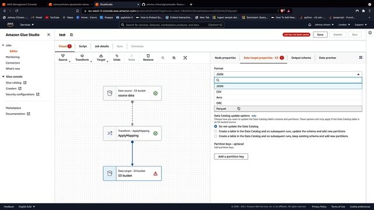Switch to the Job details tab

pyautogui.click(x=102, y=46)
